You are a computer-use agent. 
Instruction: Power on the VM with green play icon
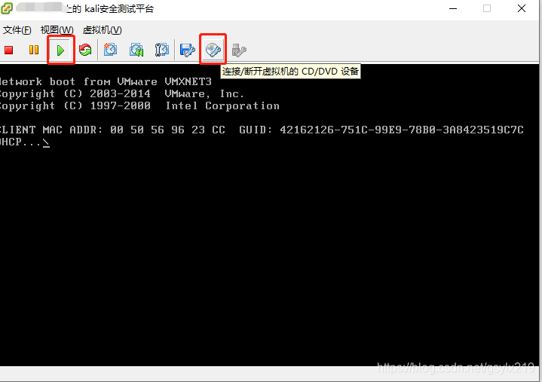pyautogui.click(x=60, y=50)
